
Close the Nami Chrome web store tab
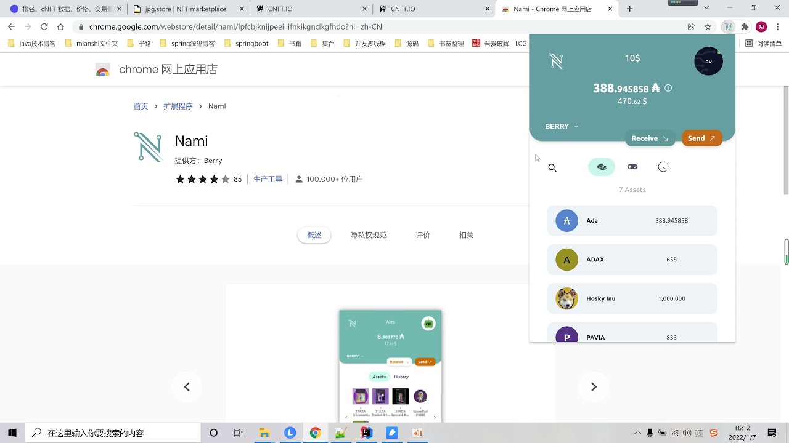coord(610,9)
